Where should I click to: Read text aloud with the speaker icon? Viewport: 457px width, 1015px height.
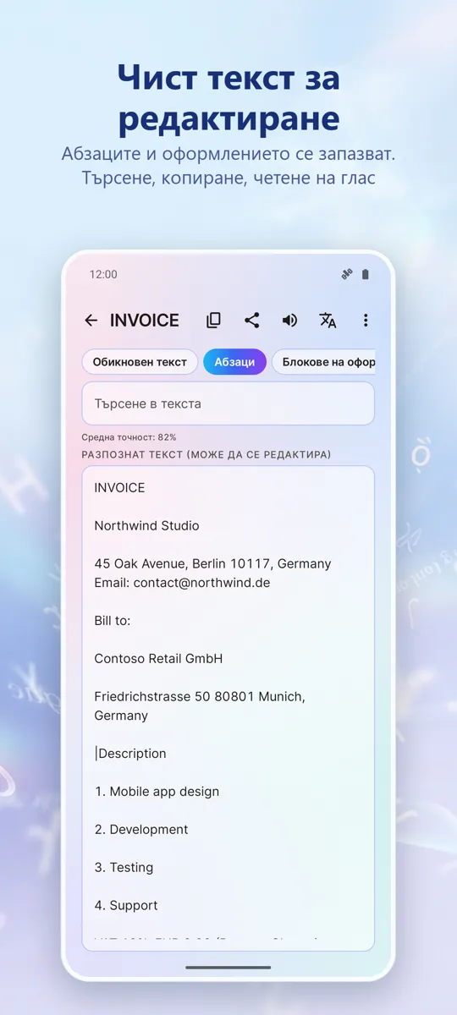click(x=289, y=321)
